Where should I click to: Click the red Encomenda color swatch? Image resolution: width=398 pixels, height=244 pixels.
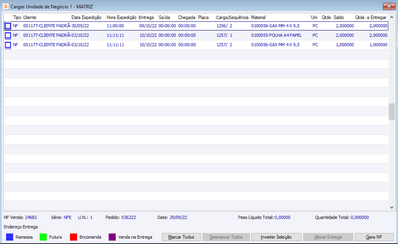[x=74, y=237]
